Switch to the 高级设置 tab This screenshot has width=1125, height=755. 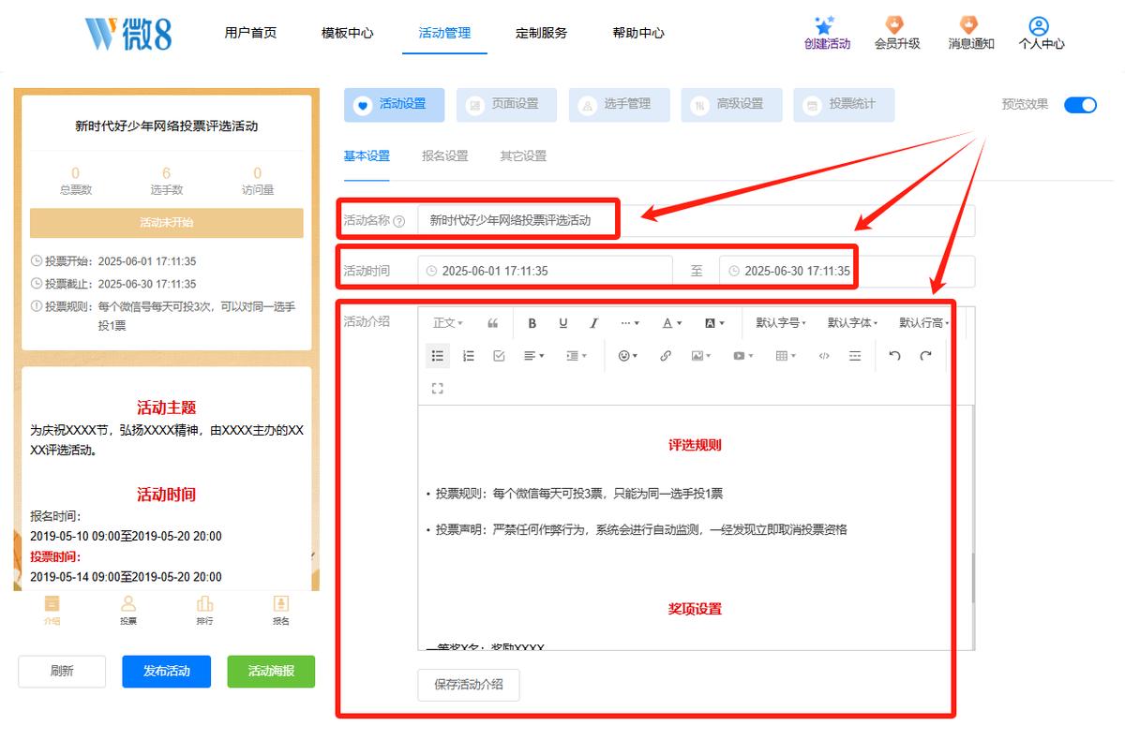[x=731, y=105]
